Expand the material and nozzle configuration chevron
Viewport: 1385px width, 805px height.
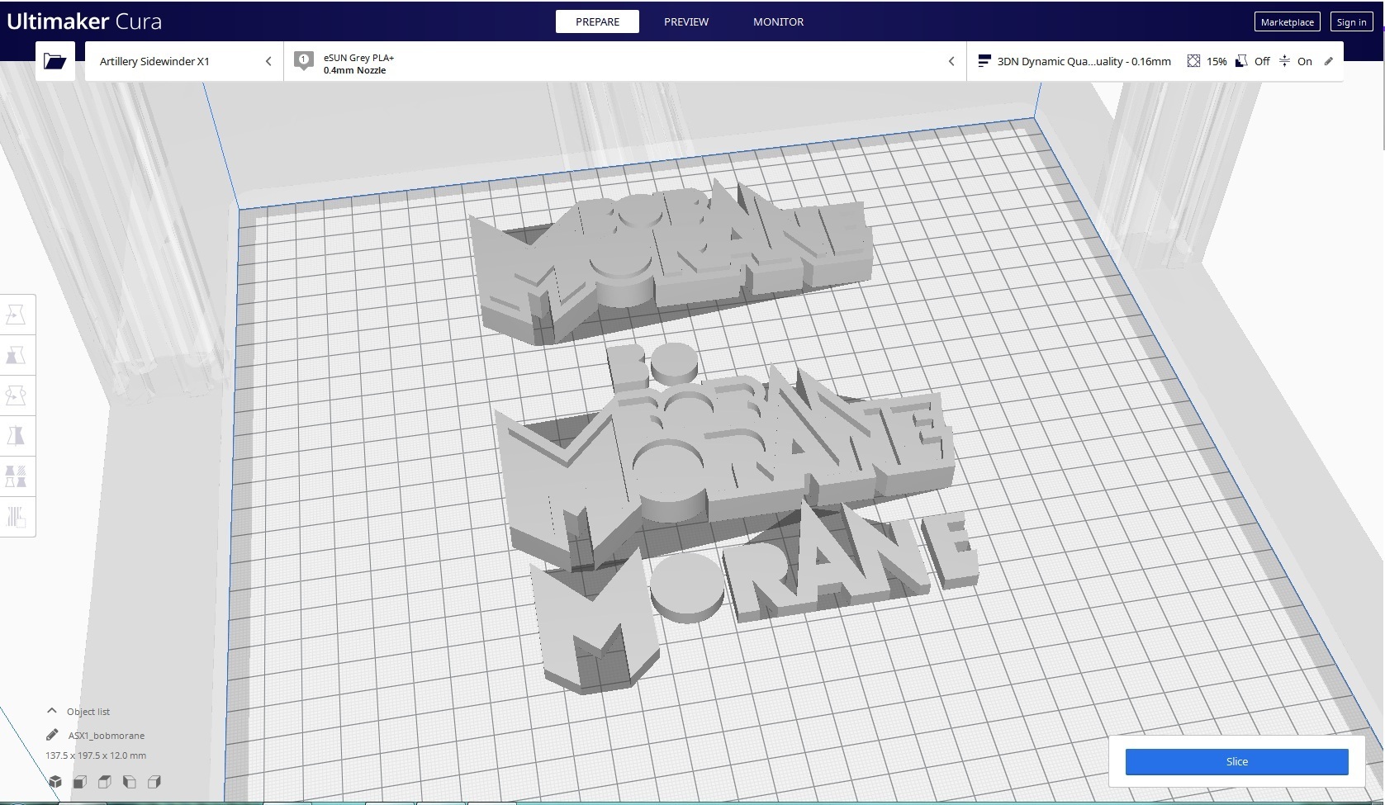(x=951, y=61)
